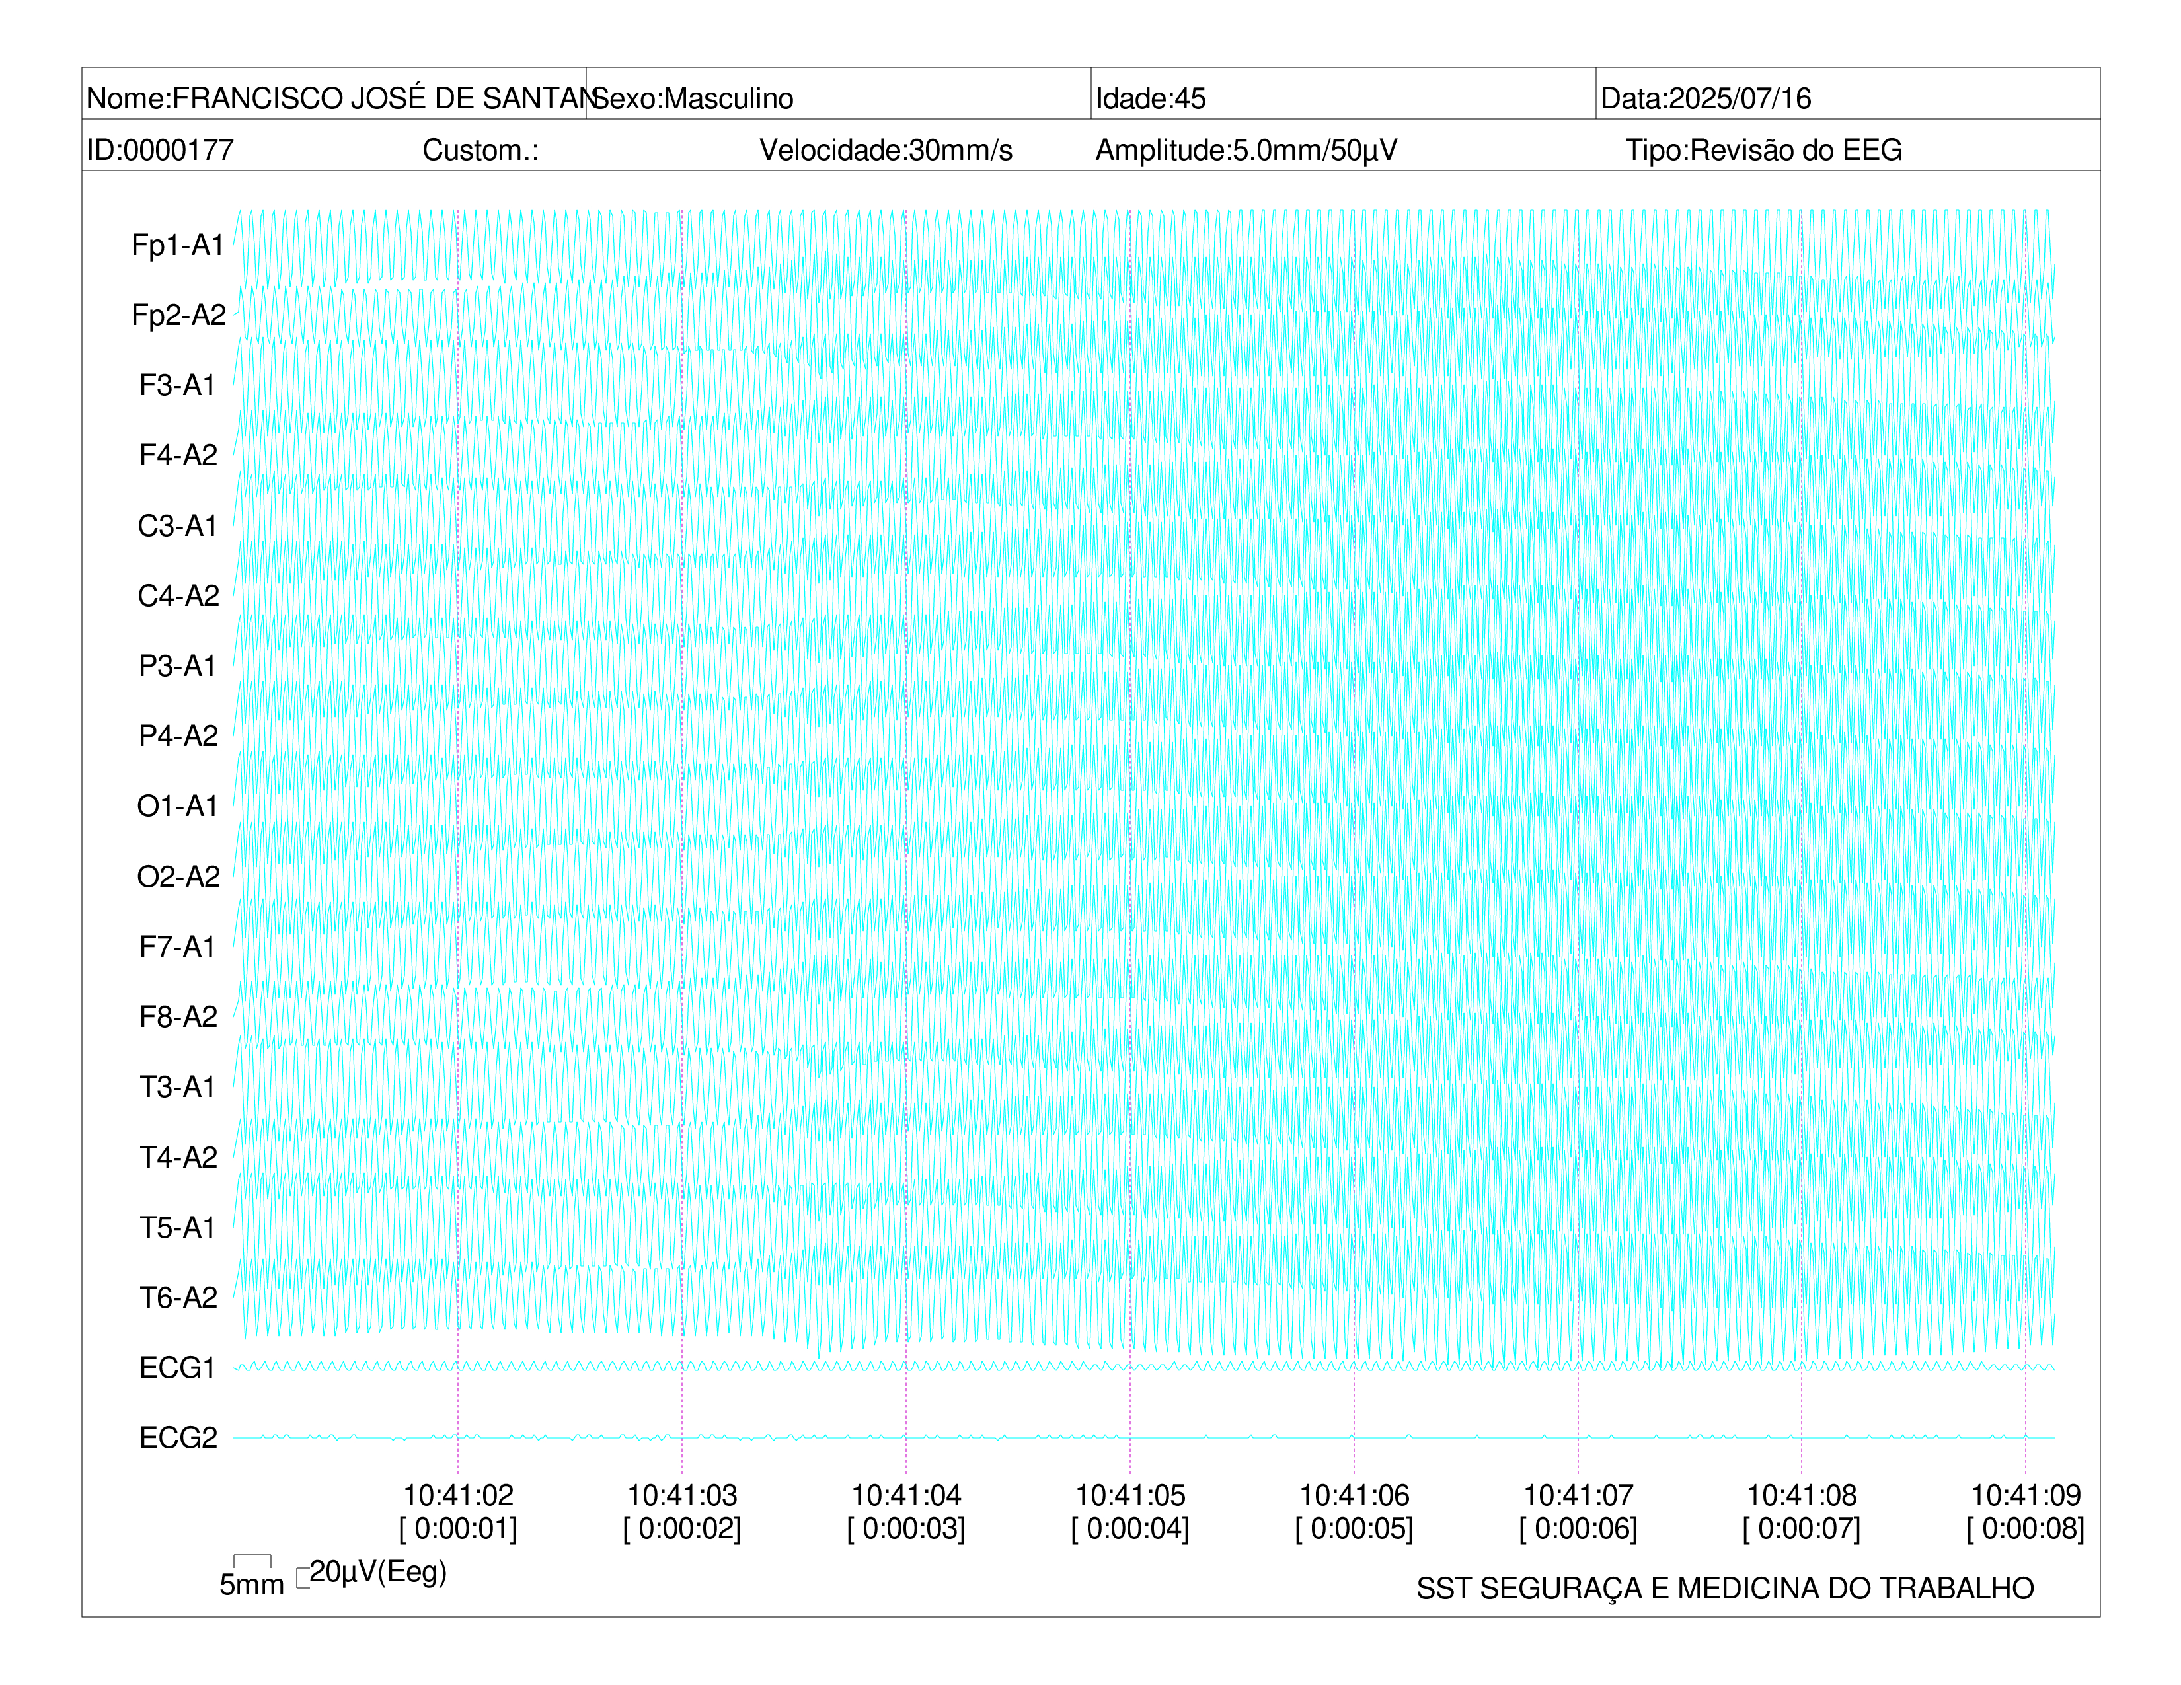The width and height of the screenshot is (2181, 1685).
Task: Select the O2-A2 channel label
Action: (x=178, y=876)
